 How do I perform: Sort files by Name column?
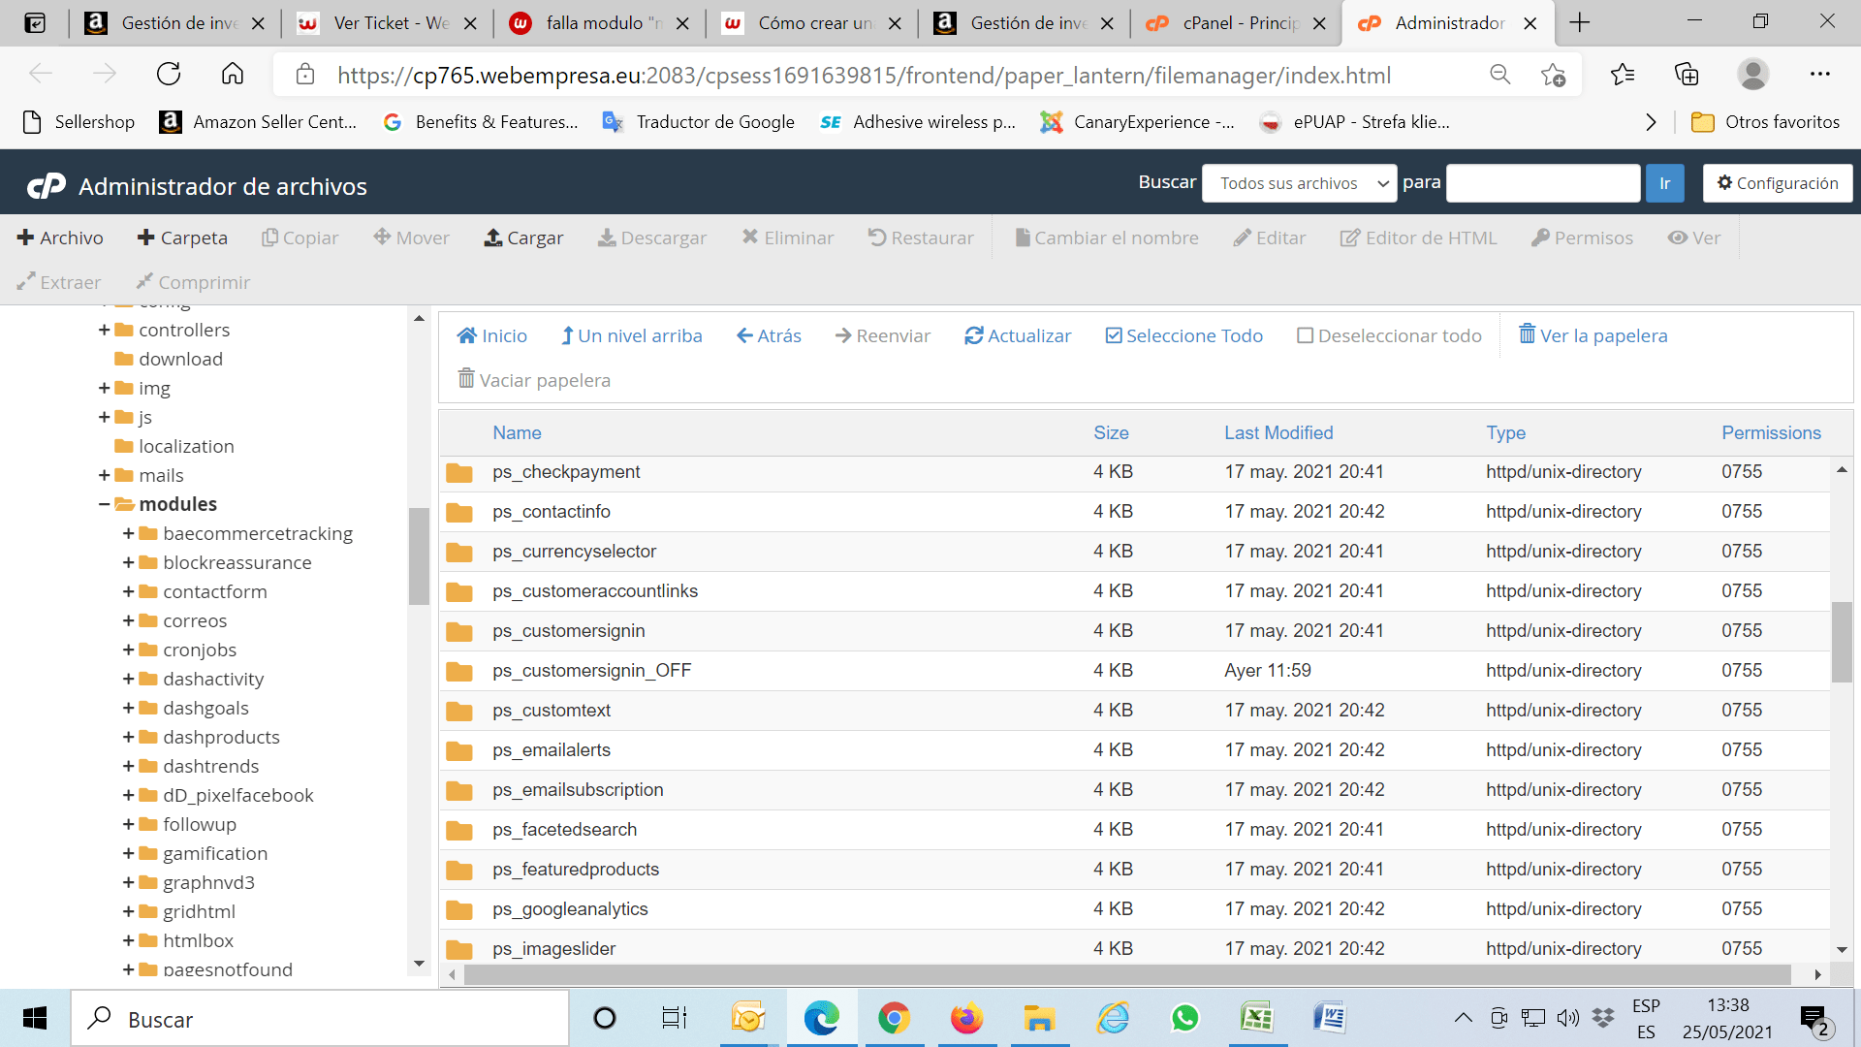coord(517,432)
